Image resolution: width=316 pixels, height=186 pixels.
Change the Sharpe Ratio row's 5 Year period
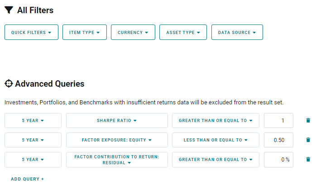(33, 121)
